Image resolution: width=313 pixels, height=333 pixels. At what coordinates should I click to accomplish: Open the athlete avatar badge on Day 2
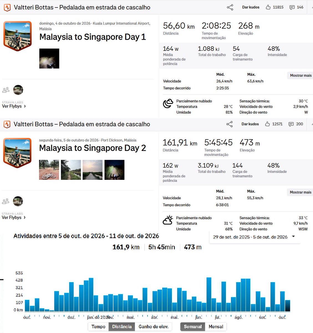click(17, 153)
